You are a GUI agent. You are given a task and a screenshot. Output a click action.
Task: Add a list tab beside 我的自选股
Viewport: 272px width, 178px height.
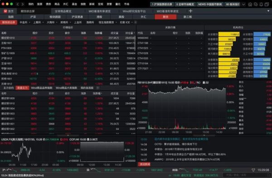tap(97, 88)
